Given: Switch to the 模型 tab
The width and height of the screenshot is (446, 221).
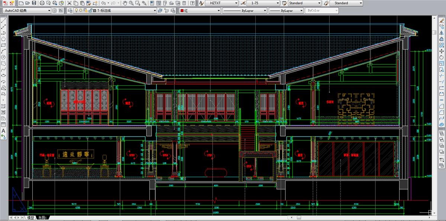Looking at the screenshot, I should click(31, 218).
